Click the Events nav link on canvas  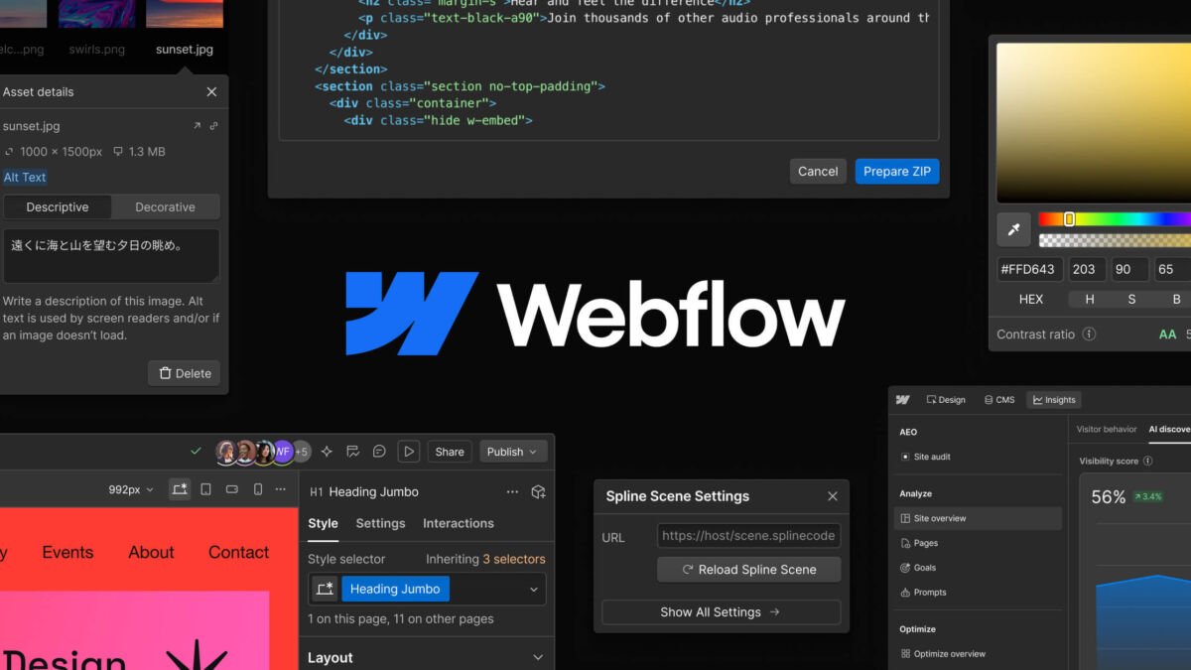point(67,552)
